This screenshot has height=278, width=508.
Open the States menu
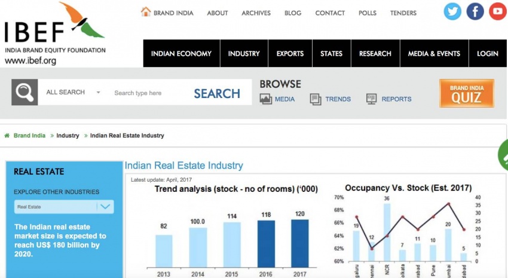[332, 53]
